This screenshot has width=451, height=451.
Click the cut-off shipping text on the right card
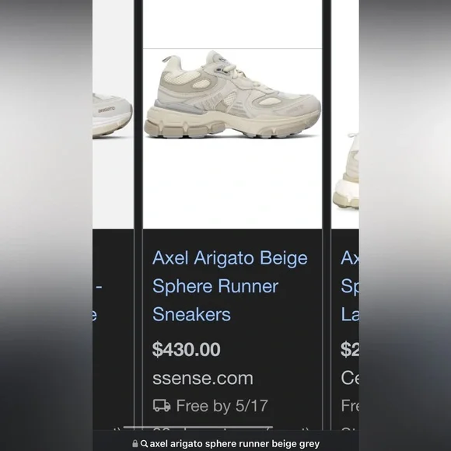pyautogui.click(x=350, y=406)
